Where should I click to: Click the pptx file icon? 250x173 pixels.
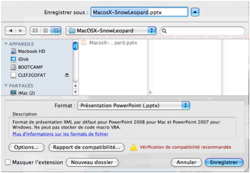tap(84, 43)
